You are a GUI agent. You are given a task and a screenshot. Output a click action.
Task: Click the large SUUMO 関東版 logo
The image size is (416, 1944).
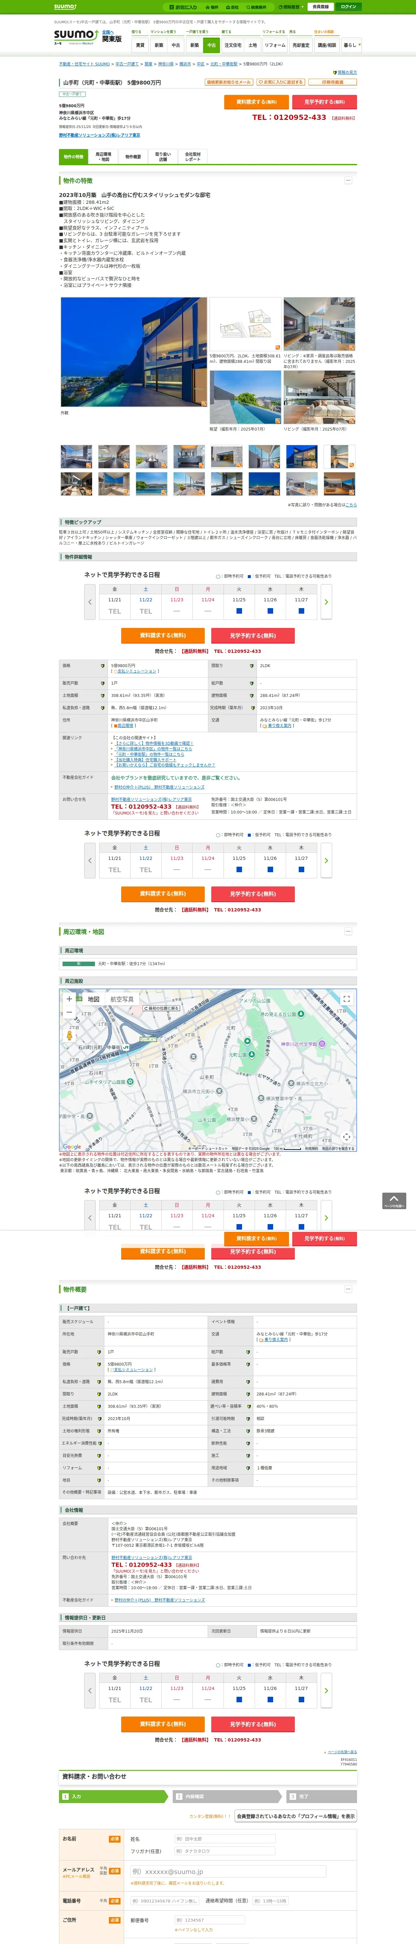(x=75, y=38)
